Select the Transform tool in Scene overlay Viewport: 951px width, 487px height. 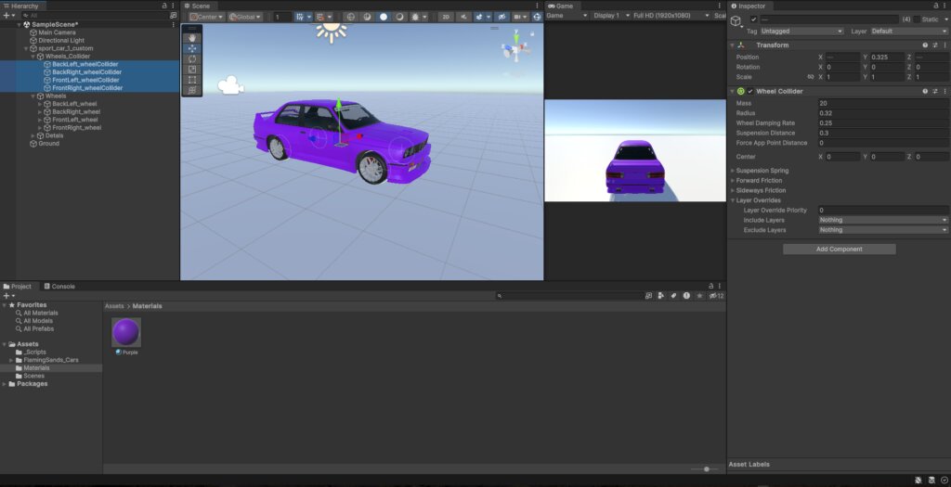pos(192,90)
